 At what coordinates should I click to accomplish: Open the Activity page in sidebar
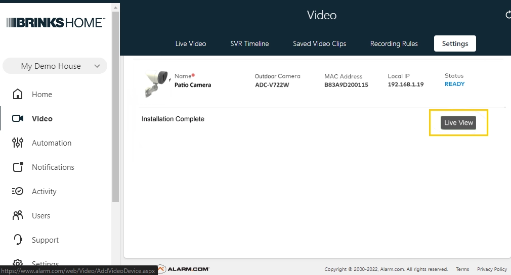[44, 192]
